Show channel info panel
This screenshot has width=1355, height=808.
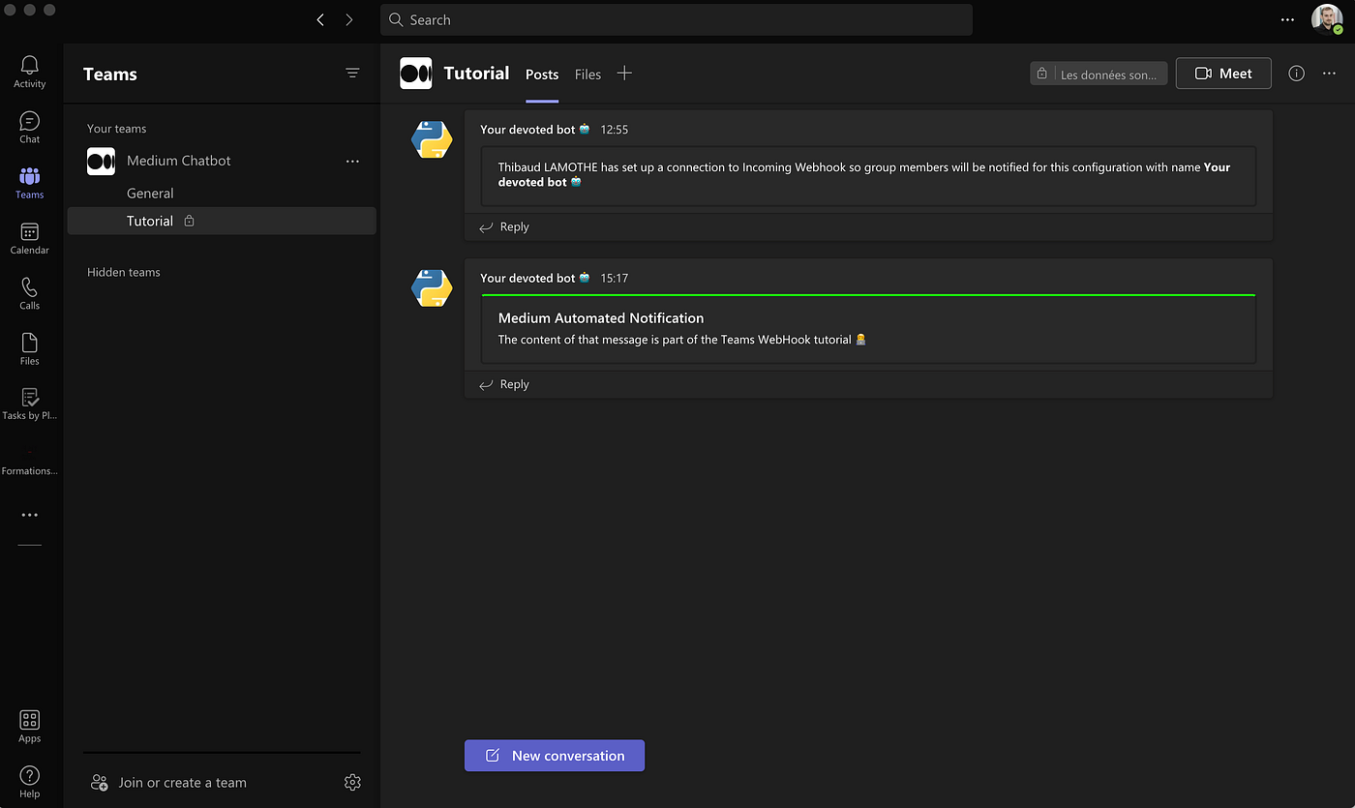pyautogui.click(x=1297, y=74)
